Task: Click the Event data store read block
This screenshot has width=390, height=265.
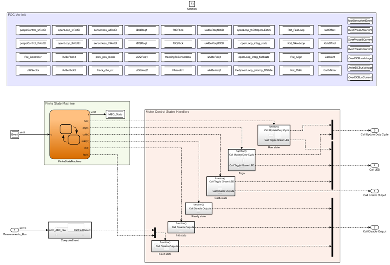Action: click(x=15, y=134)
